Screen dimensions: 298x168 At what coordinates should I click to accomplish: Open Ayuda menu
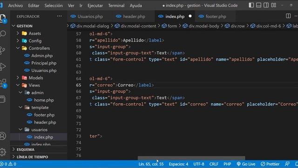click(135, 6)
